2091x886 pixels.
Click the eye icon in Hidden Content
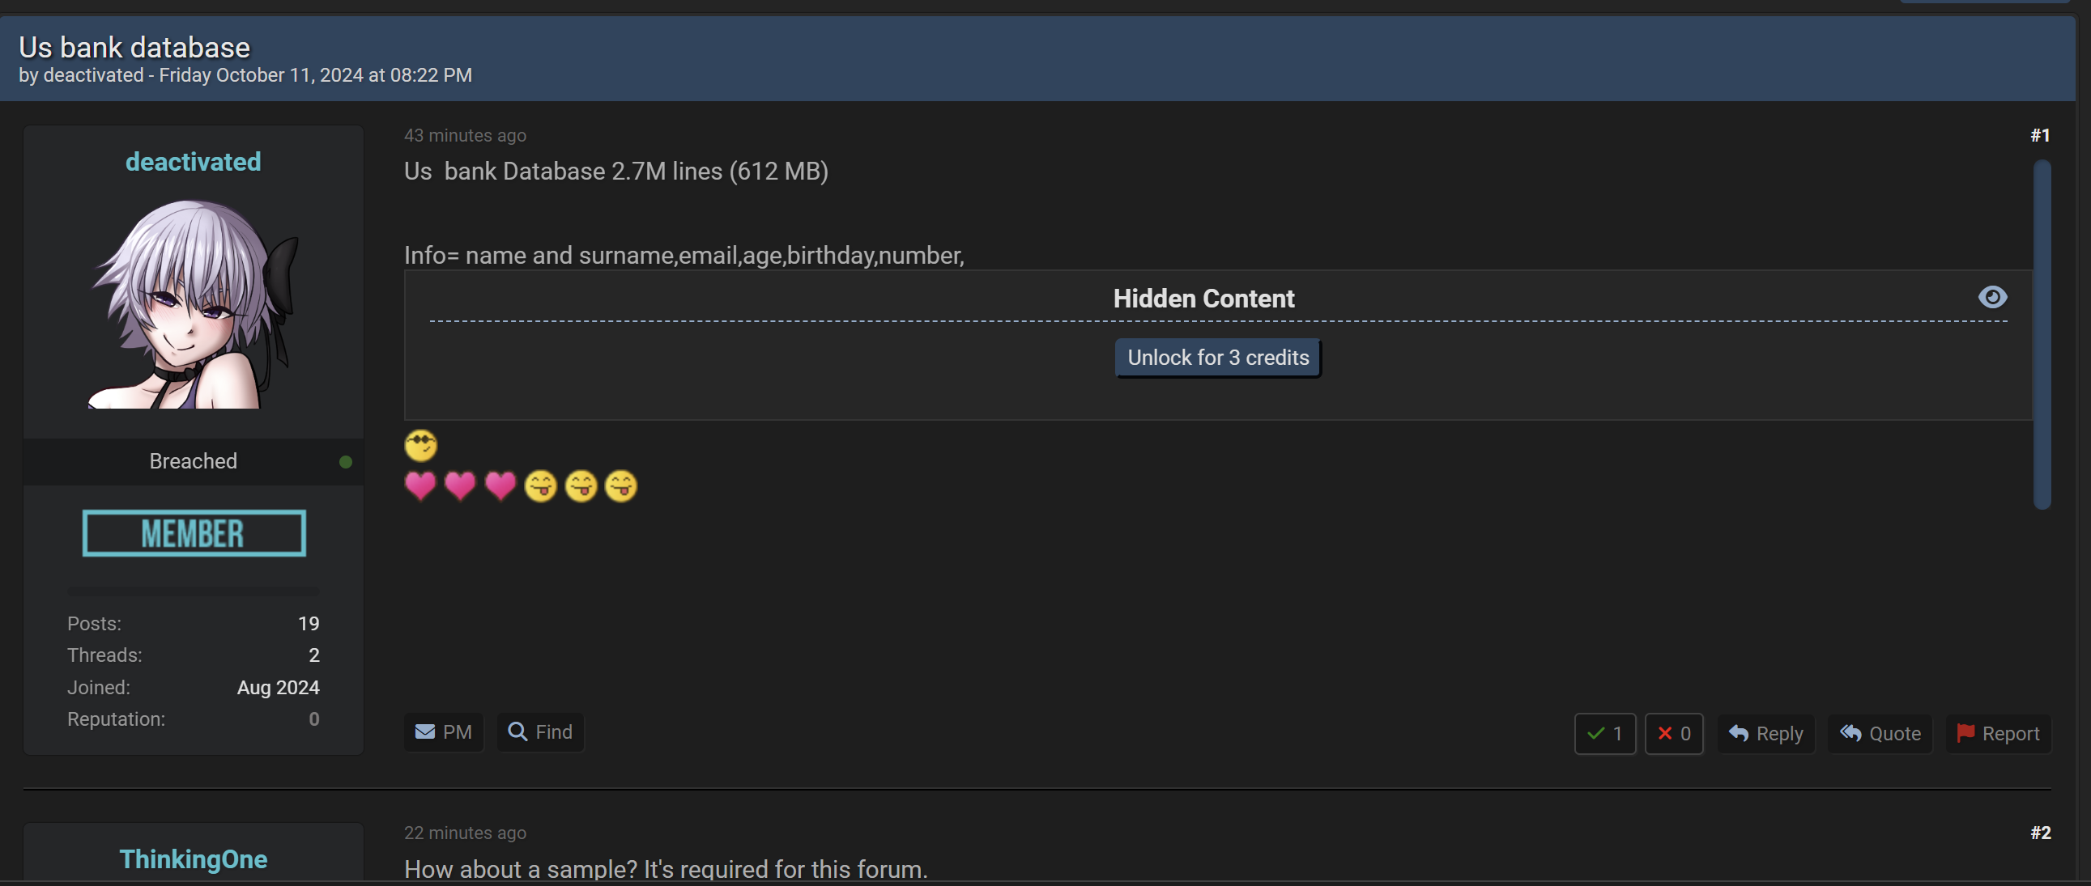point(1992,298)
